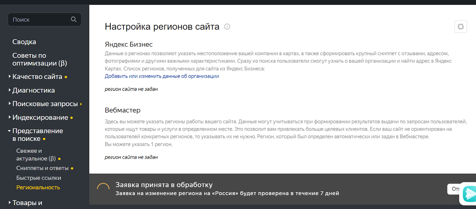
Task: Expand the Диагностика menu section
Action: click(x=33, y=90)
